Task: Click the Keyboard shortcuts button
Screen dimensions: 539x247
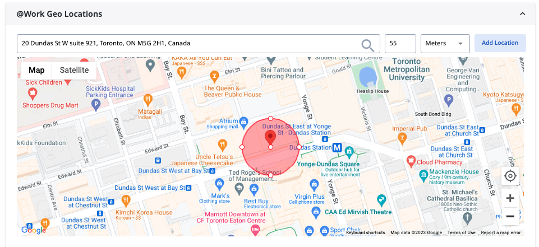Action: tap(365, 232)
